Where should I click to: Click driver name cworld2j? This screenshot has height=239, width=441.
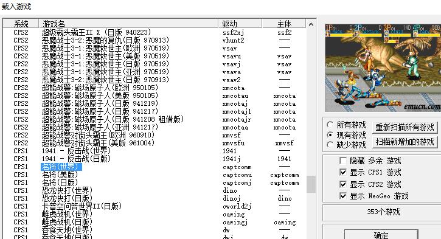coord(237,206)
